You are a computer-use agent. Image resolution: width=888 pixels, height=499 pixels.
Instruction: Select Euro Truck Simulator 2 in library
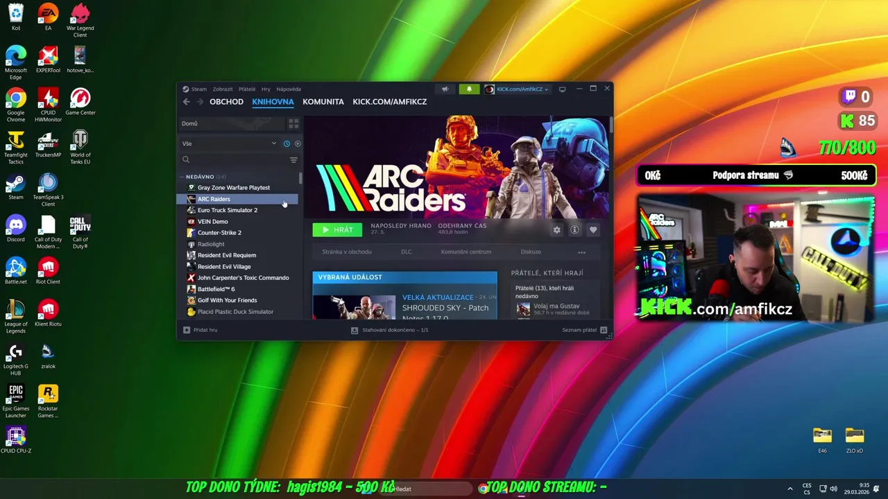pos(238,210)
